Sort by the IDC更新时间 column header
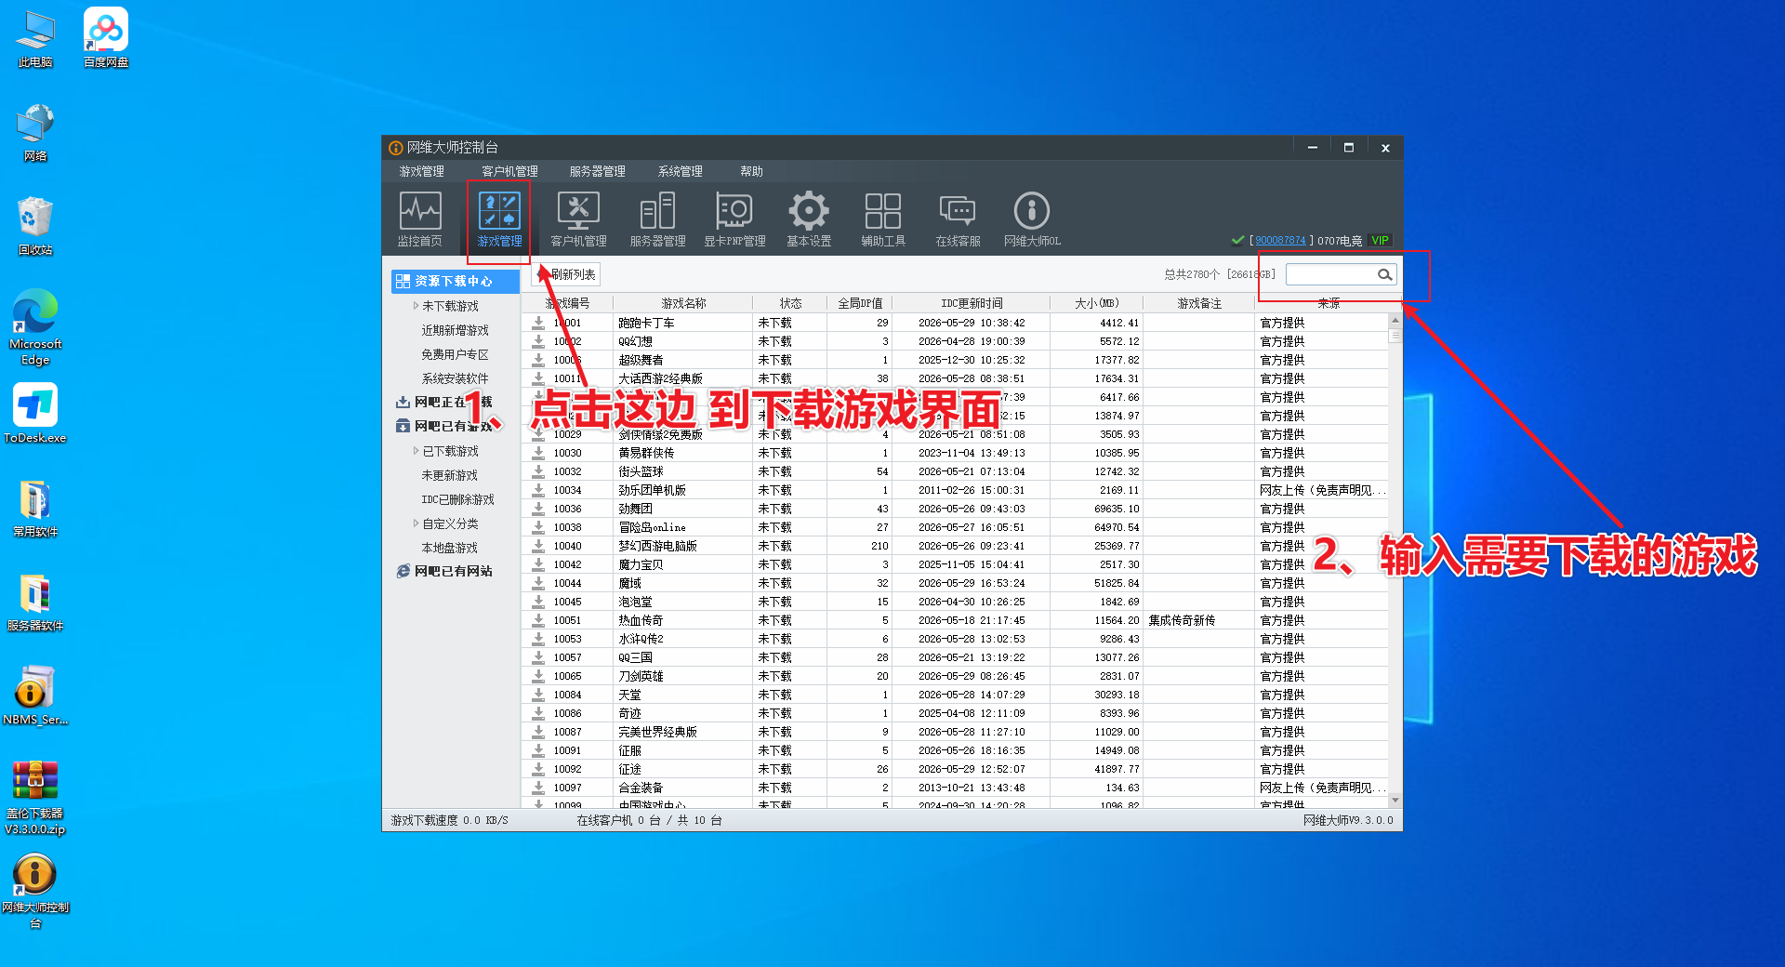The width and height of the screenshot is (1785, 967). click(972, 303)
